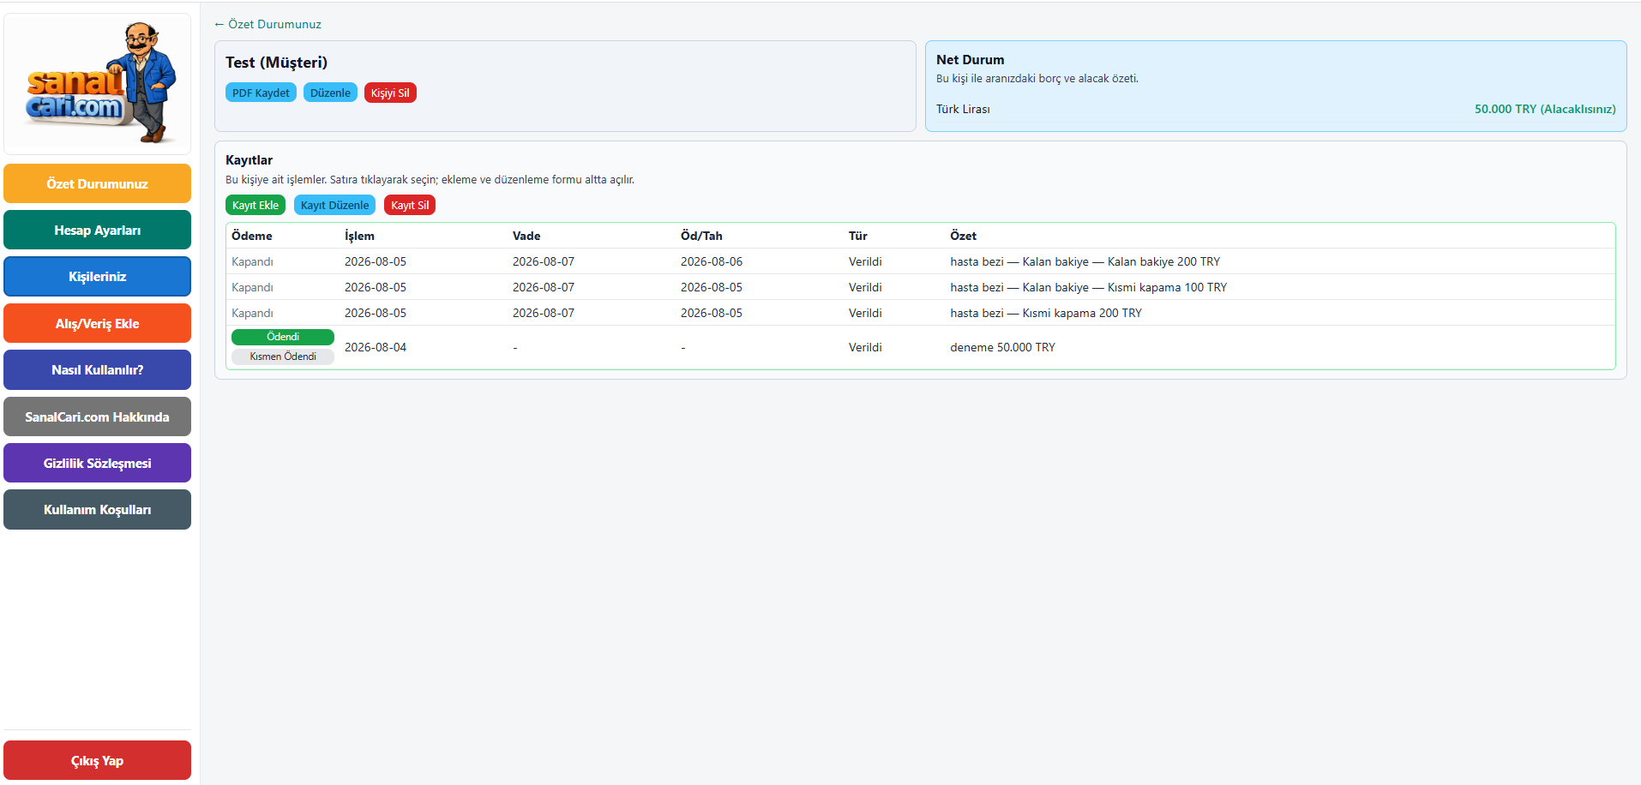
Task: Select the Kalan bakiye 200 TRY row
Action: [x=921, y=261]
